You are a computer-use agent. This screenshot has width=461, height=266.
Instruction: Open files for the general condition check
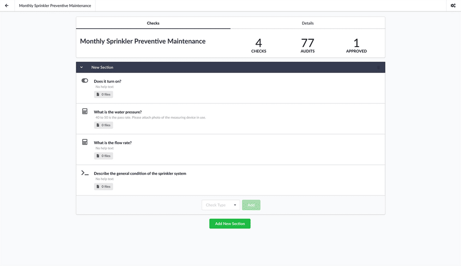coord(103,187)
